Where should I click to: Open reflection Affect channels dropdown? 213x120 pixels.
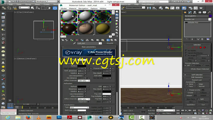pyautogui.click(x=84, y=81)
